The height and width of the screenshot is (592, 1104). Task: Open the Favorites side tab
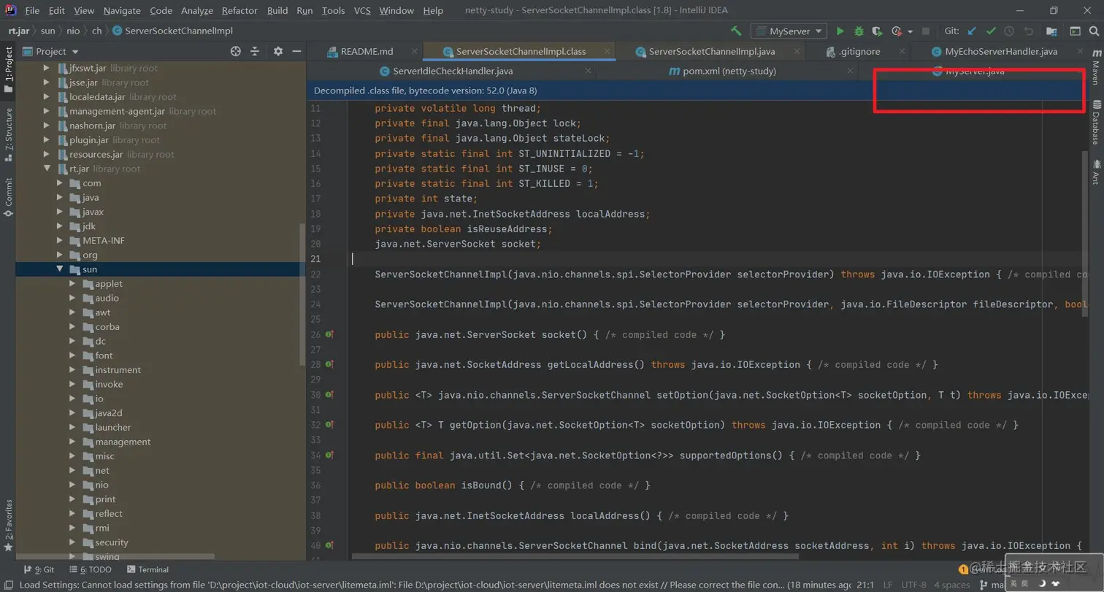(8, 526)
